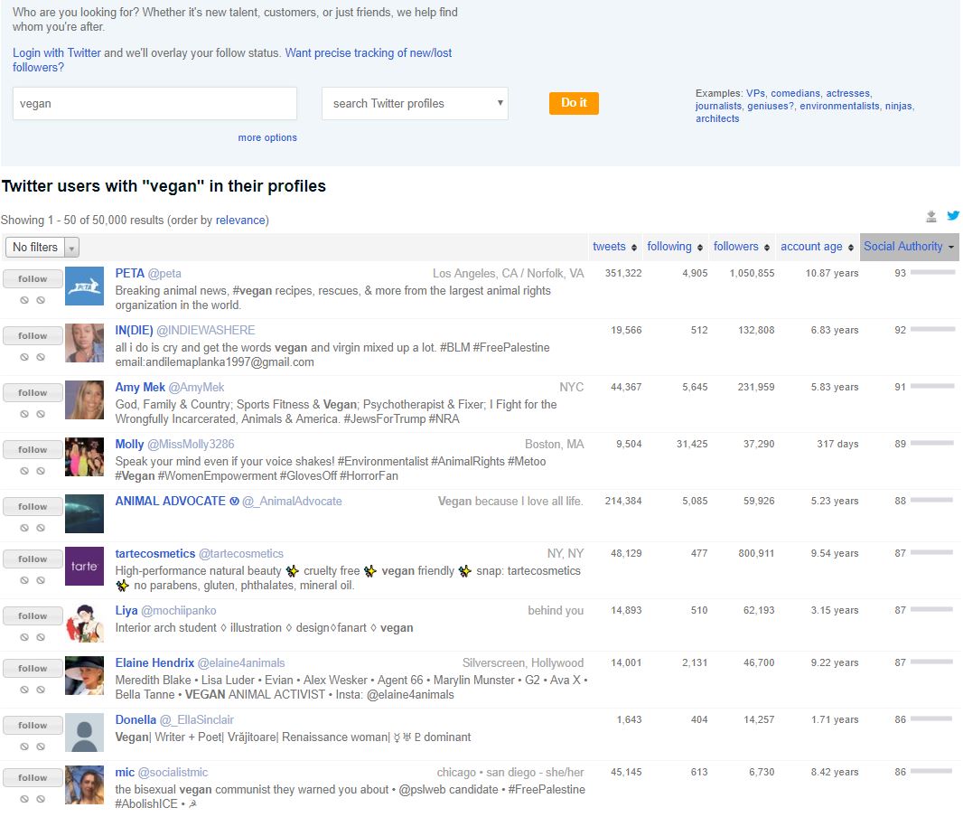Click the sort arrows next to following

[x=699, y=248]
